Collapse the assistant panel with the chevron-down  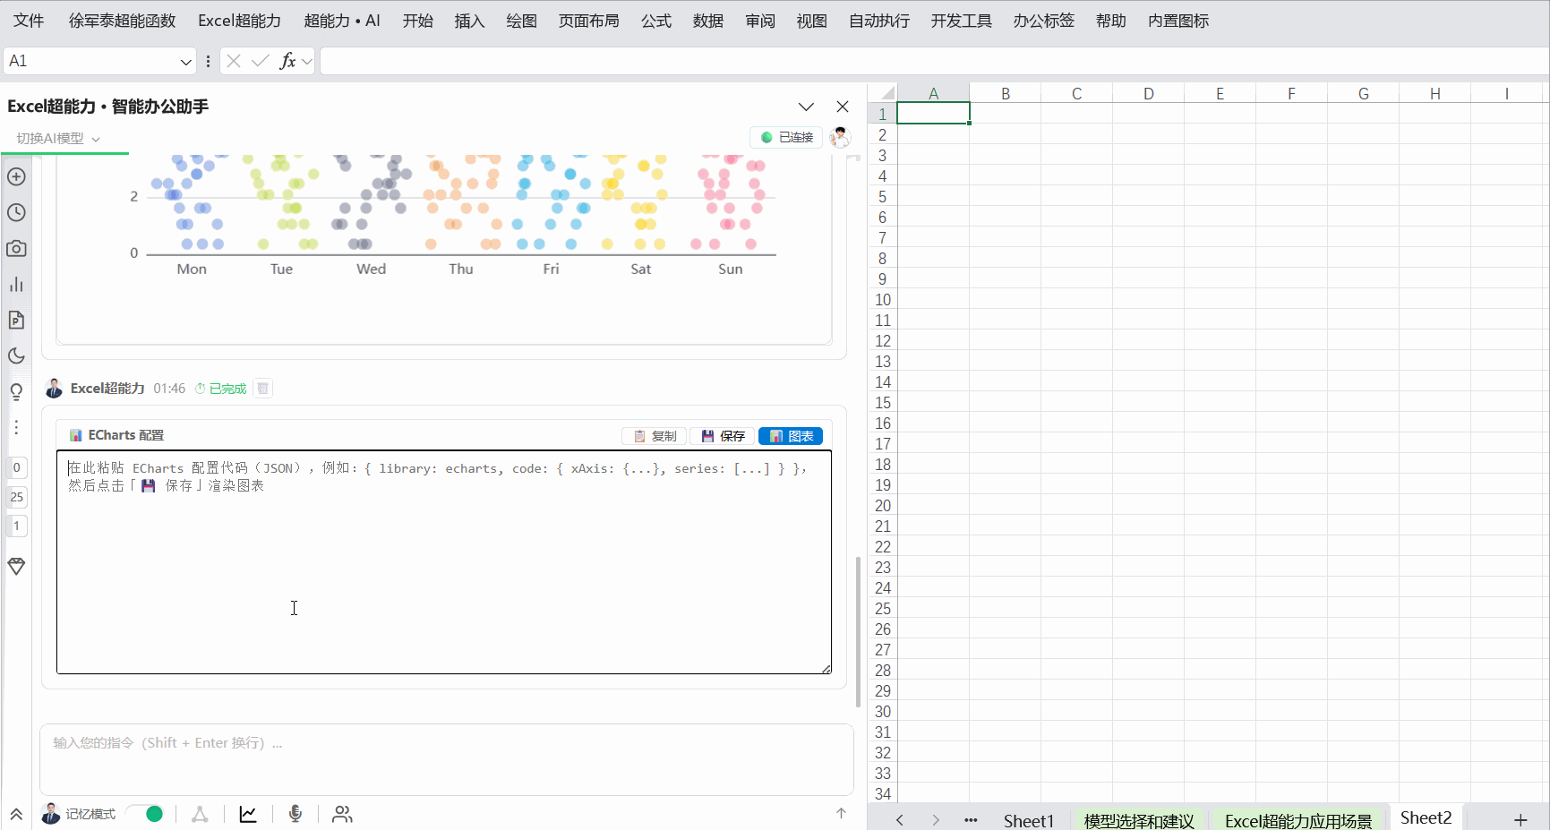coord(806,107)
